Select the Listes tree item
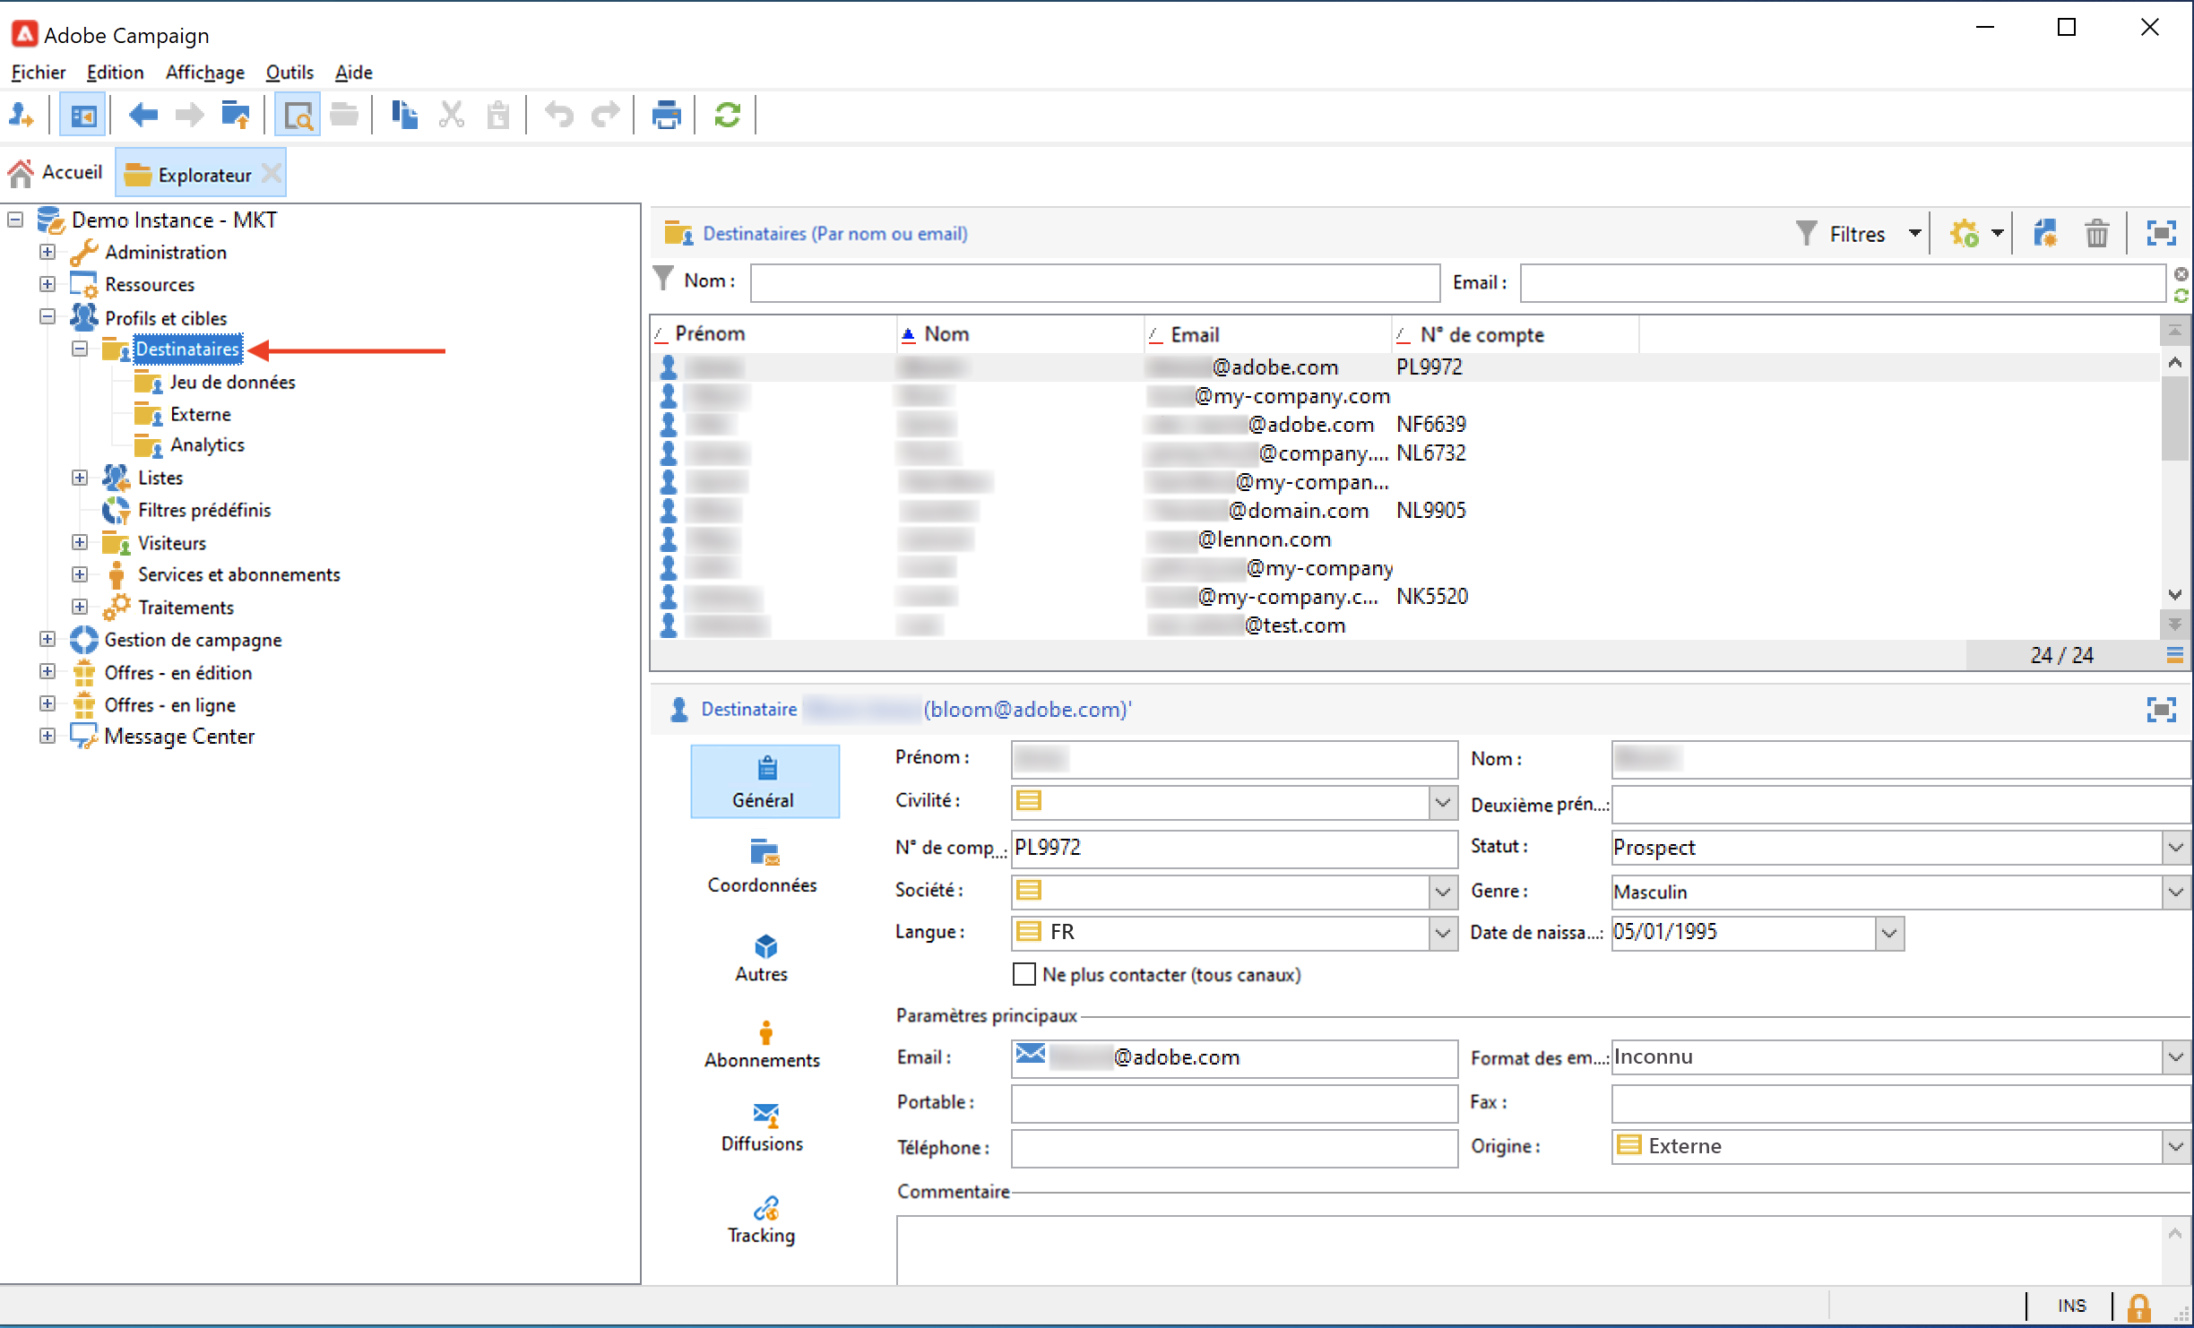 click(160, 478)
